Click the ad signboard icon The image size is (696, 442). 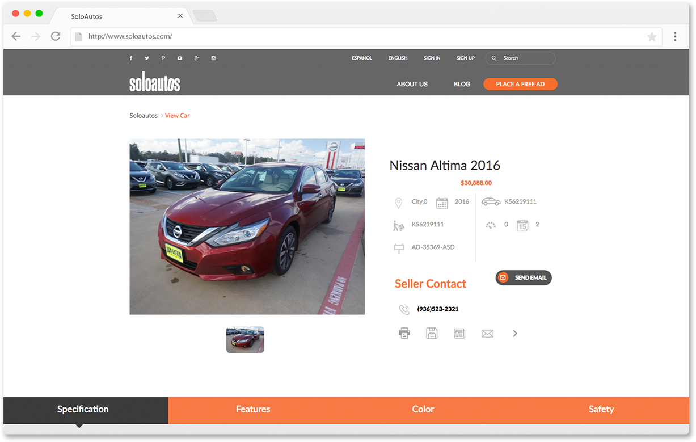(399, 248)
